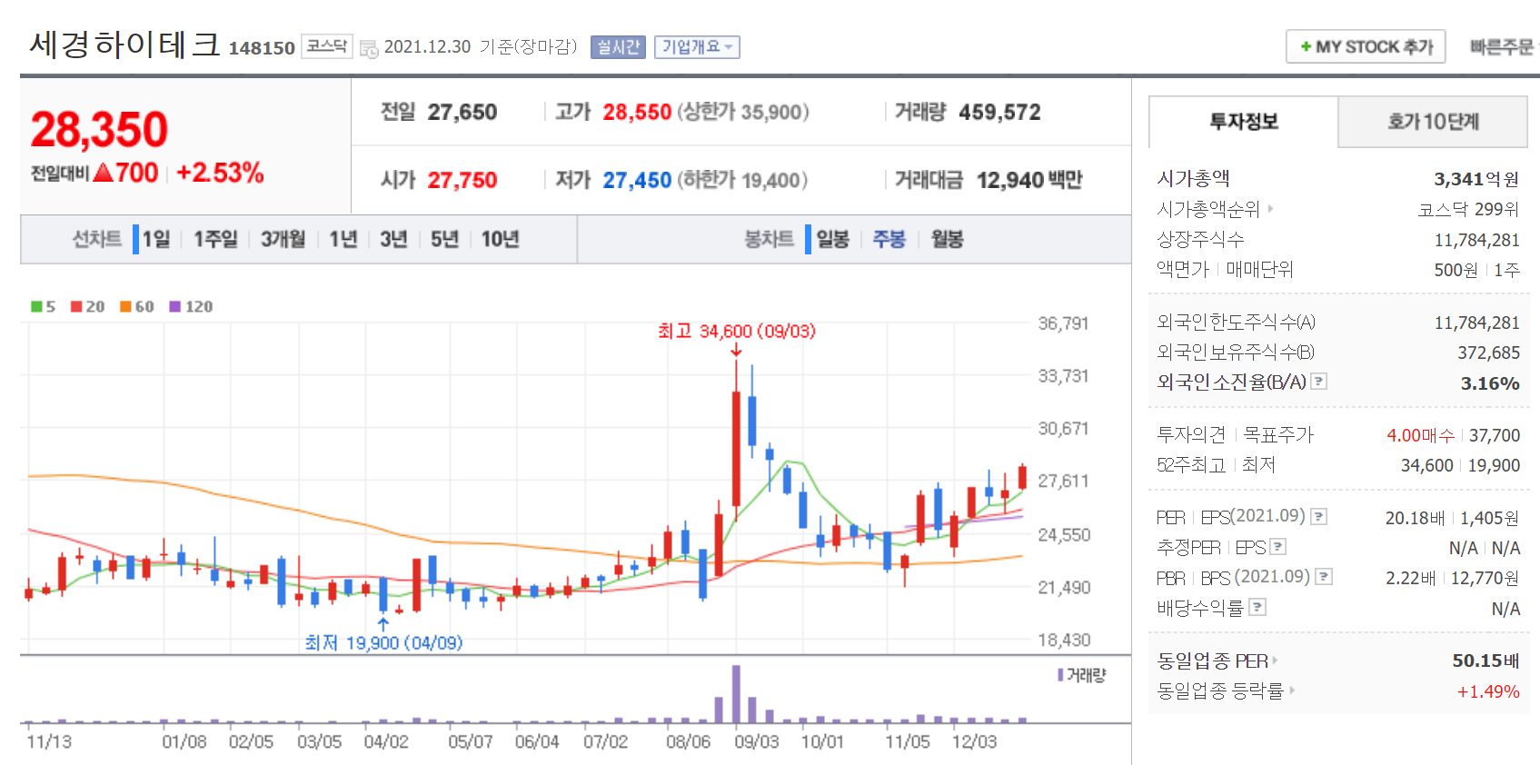
Task: Select the 1주일 line chart period
Action: [215, 239]
